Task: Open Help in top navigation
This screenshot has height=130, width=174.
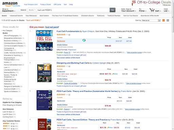Action: (71, 4)
